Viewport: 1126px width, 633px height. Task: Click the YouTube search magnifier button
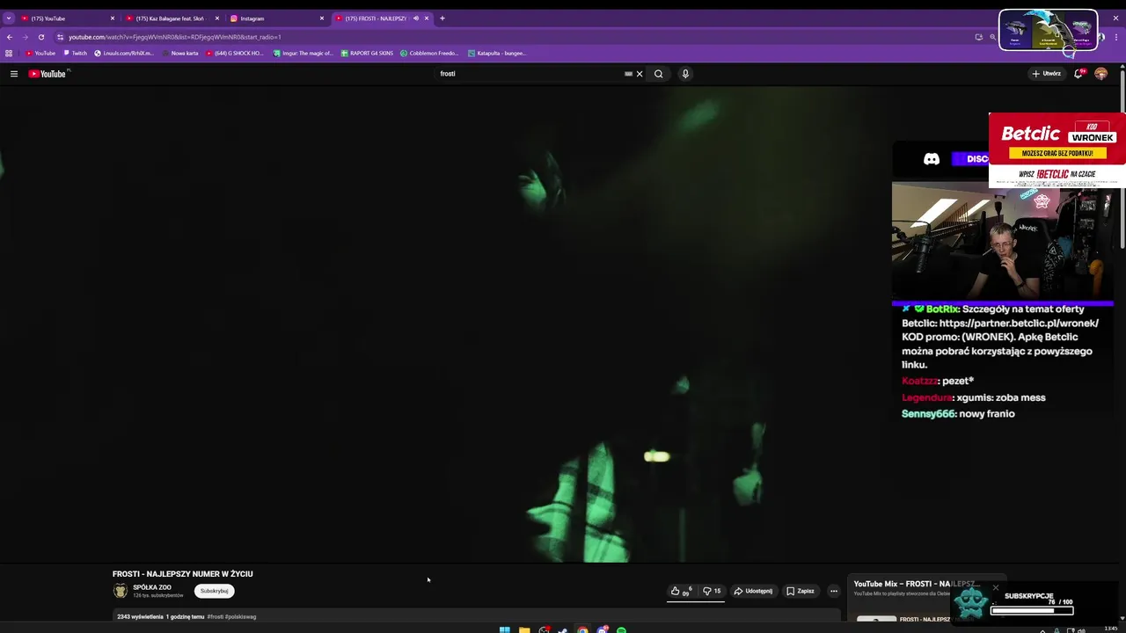point(658,74)
